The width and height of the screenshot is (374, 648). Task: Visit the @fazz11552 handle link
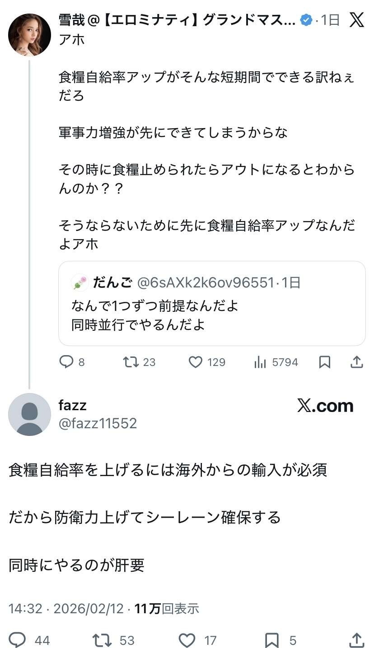click(98, 423)
